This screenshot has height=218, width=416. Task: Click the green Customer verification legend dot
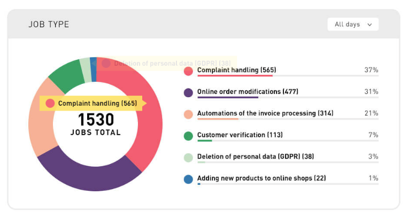188,136
